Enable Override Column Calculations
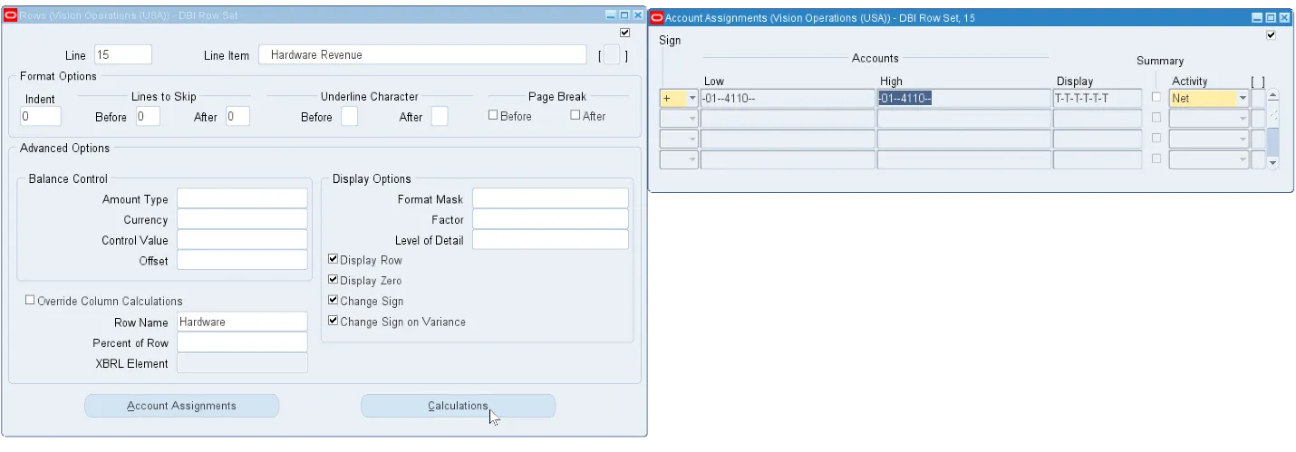1296x452 pixels. pos(30,300)
